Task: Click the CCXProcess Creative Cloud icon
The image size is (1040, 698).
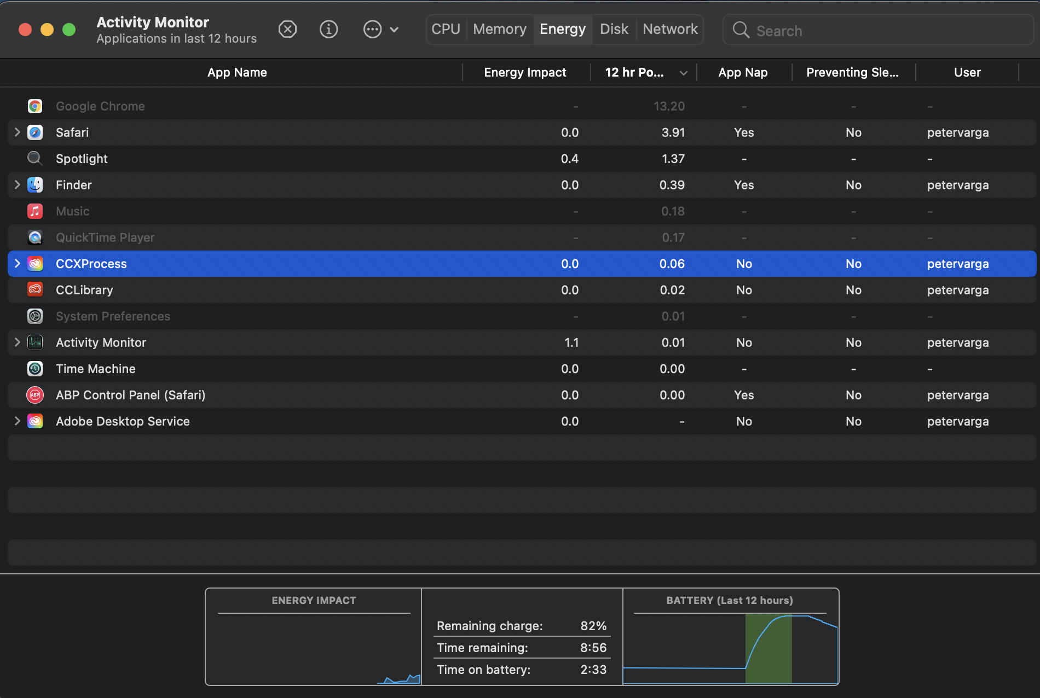Action: click(x=35, y=264)
